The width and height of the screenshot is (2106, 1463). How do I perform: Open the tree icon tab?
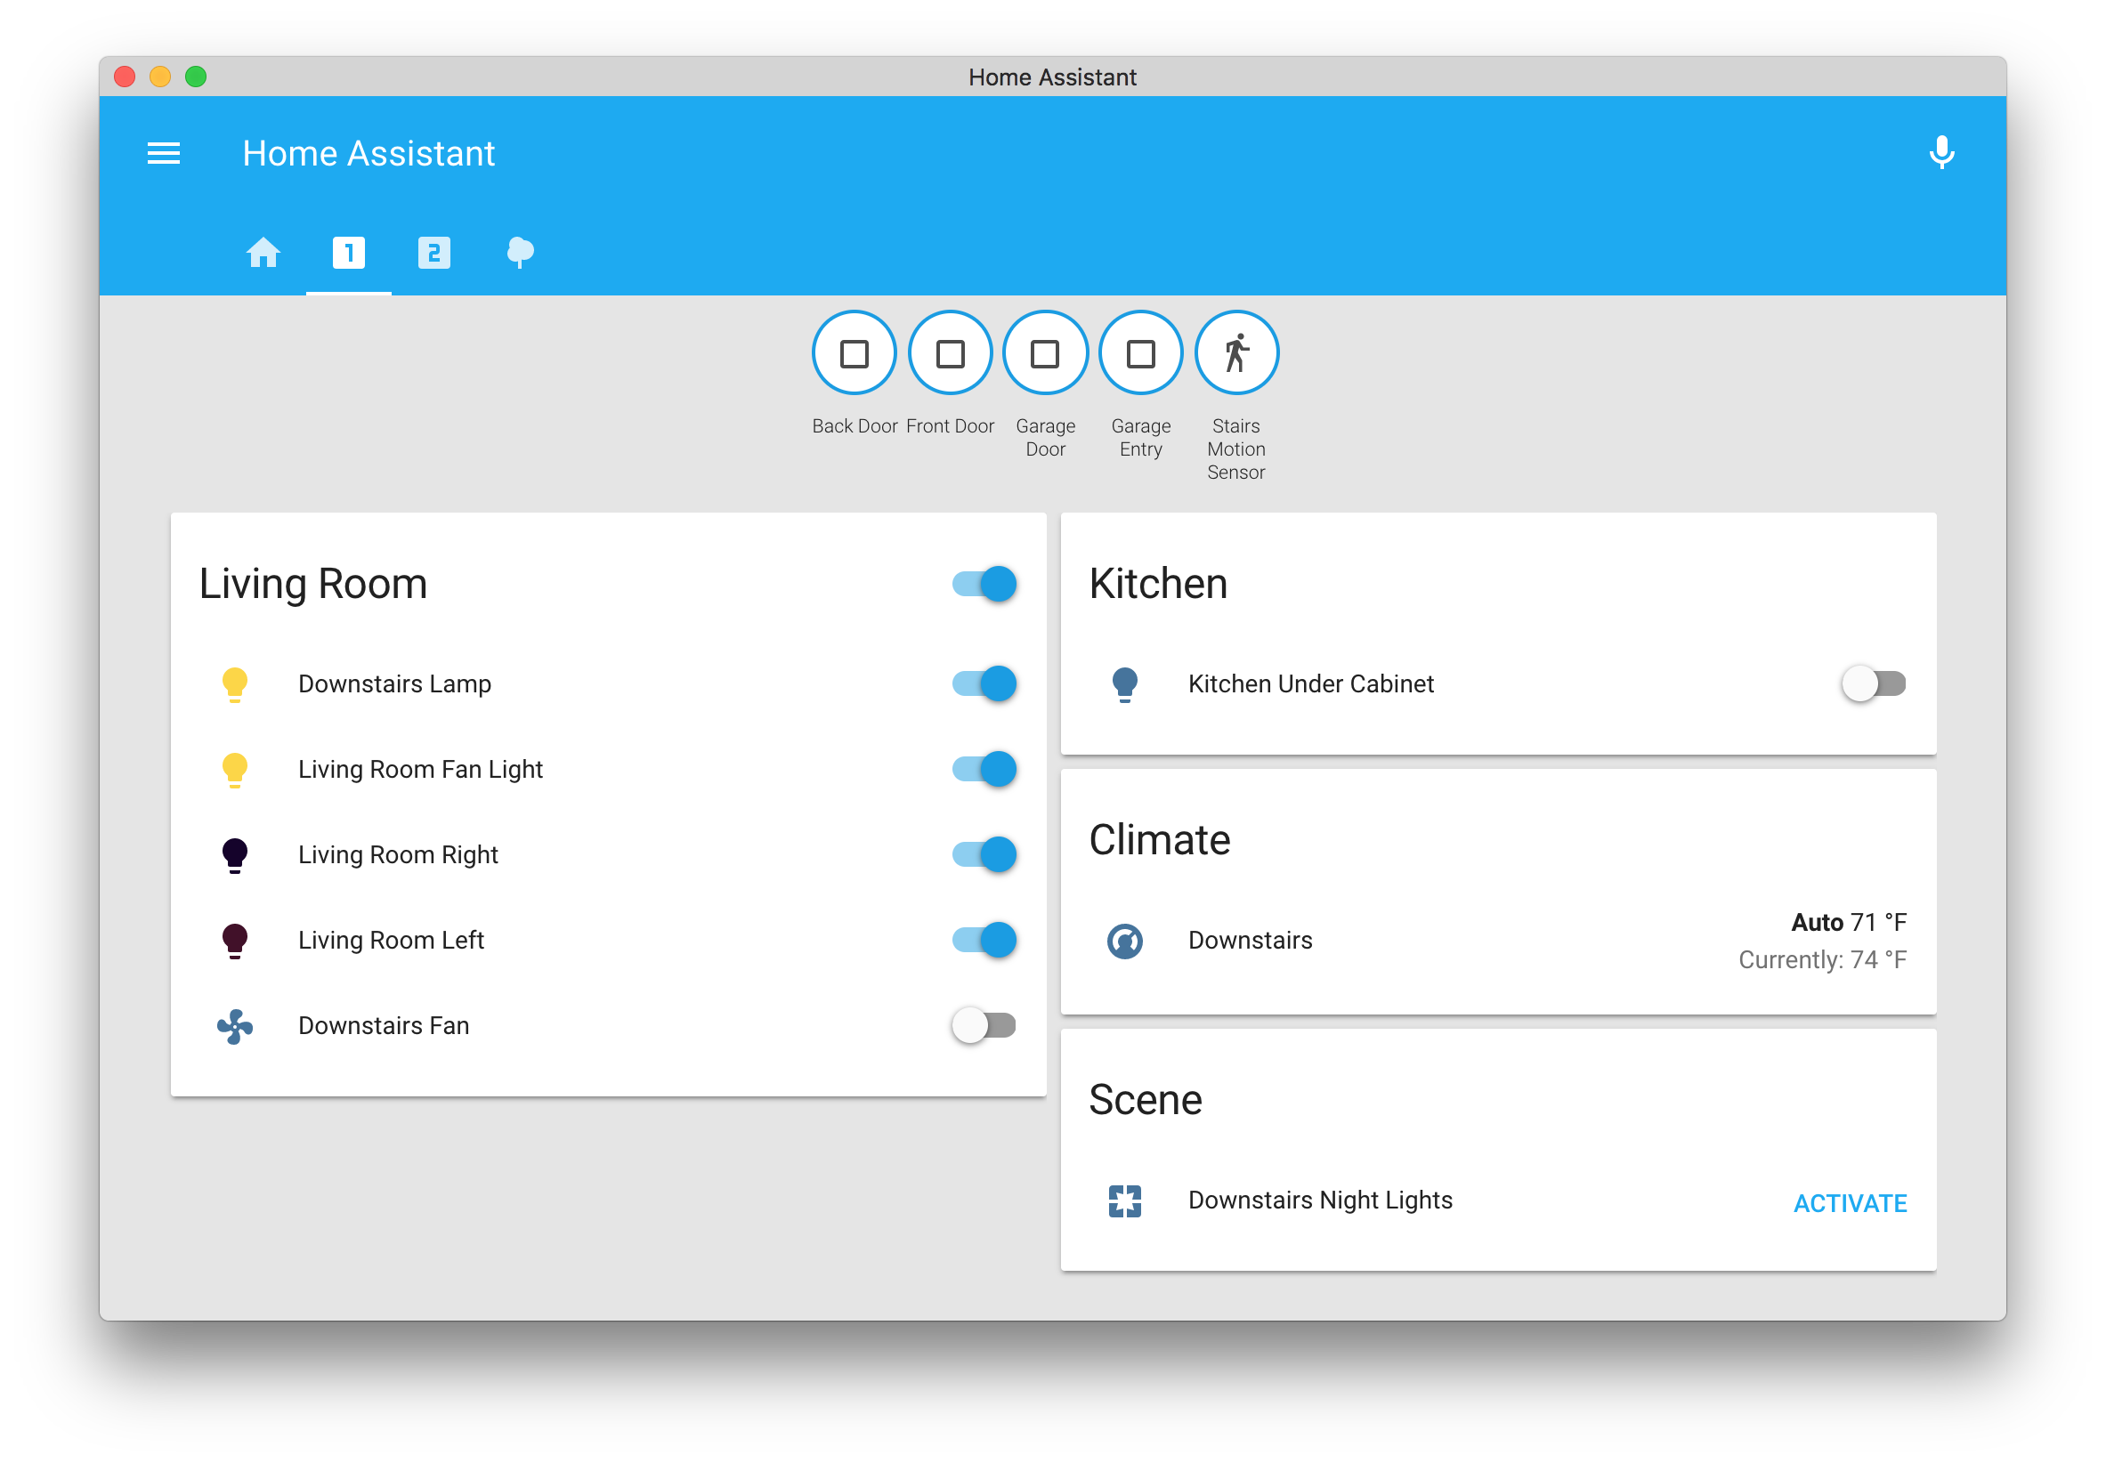click(520, 252)
